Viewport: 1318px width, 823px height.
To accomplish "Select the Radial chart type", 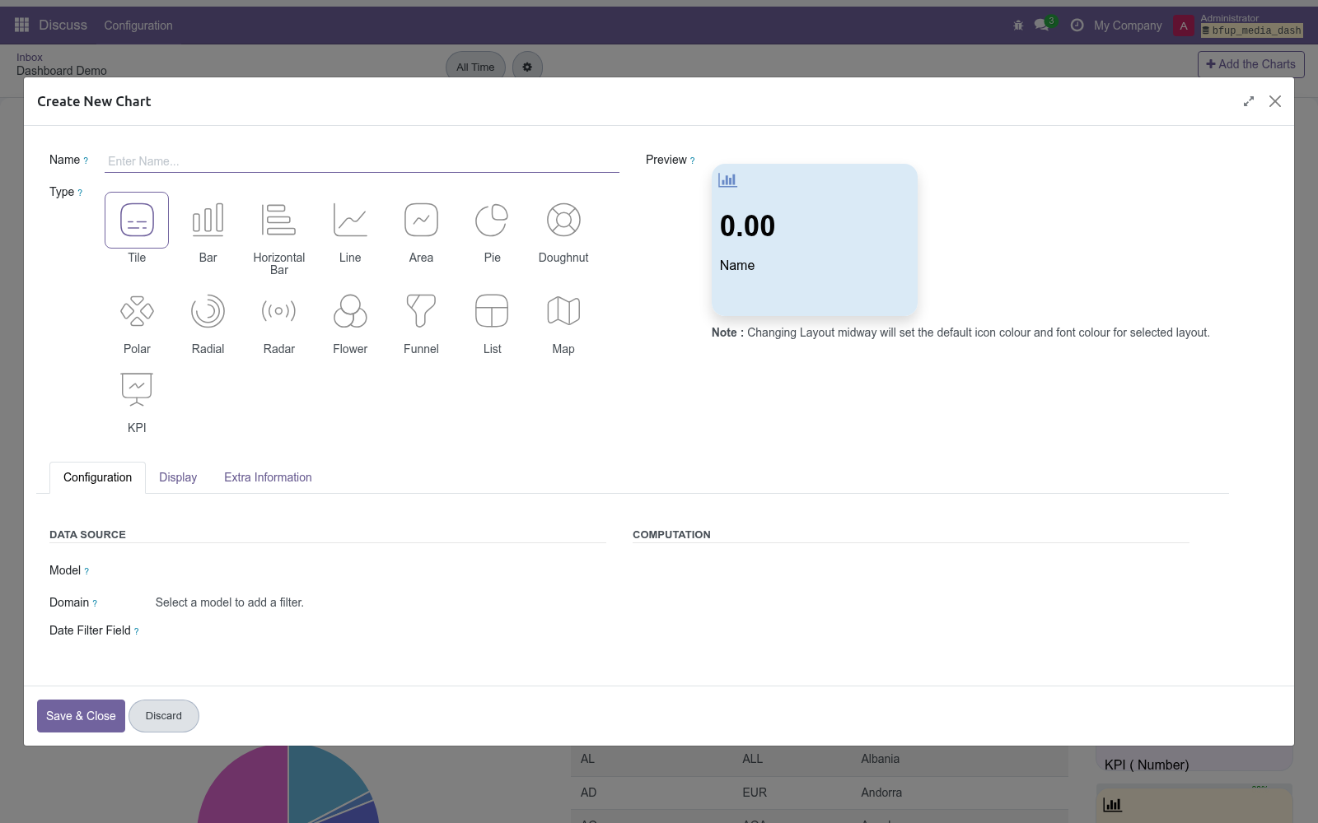I will (x=208, y=311).
